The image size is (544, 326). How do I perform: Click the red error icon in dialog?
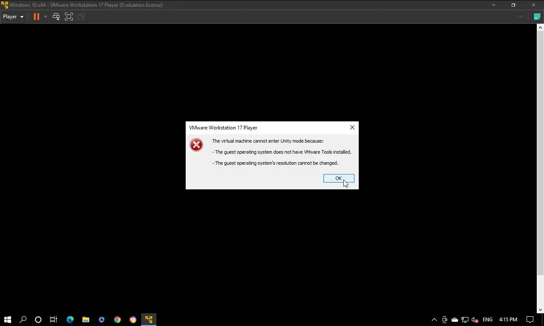click(x=196, y=145)
